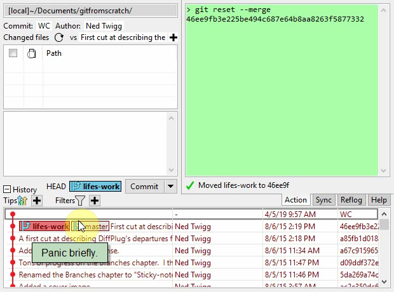Open the Reflog tab

(351, 200)
